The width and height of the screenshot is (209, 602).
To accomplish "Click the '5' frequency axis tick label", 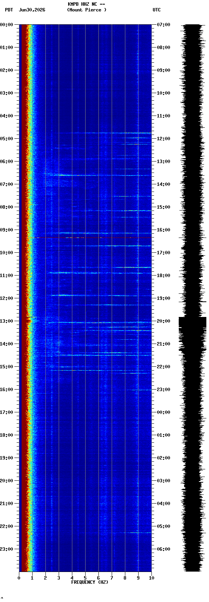I will 85,578.
